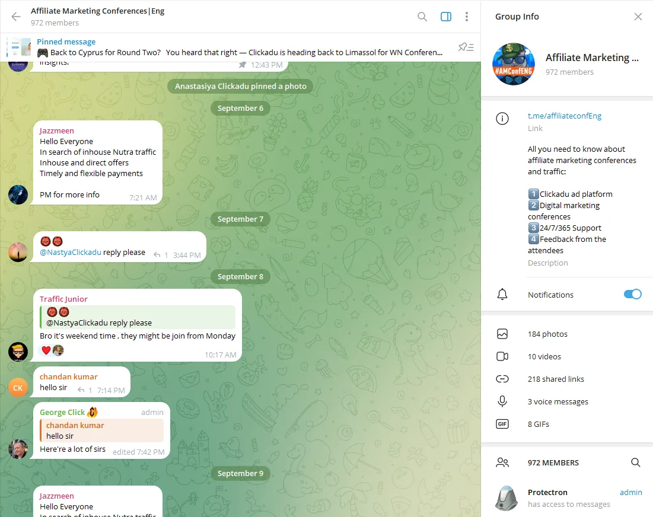Open the pinned messages list icon
Image resolution: width=653 pixels, height=517 pixels.
click(x=466, y=47)
